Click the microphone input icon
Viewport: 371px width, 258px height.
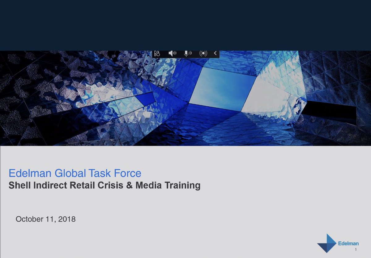click(x=188, y=53)
